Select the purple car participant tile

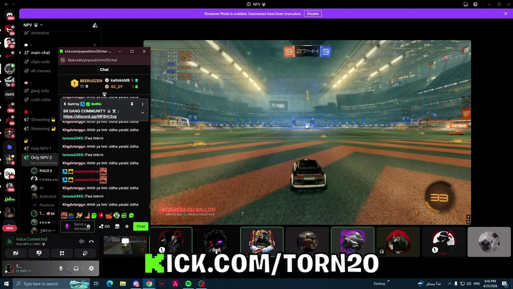tap(353, 242)
